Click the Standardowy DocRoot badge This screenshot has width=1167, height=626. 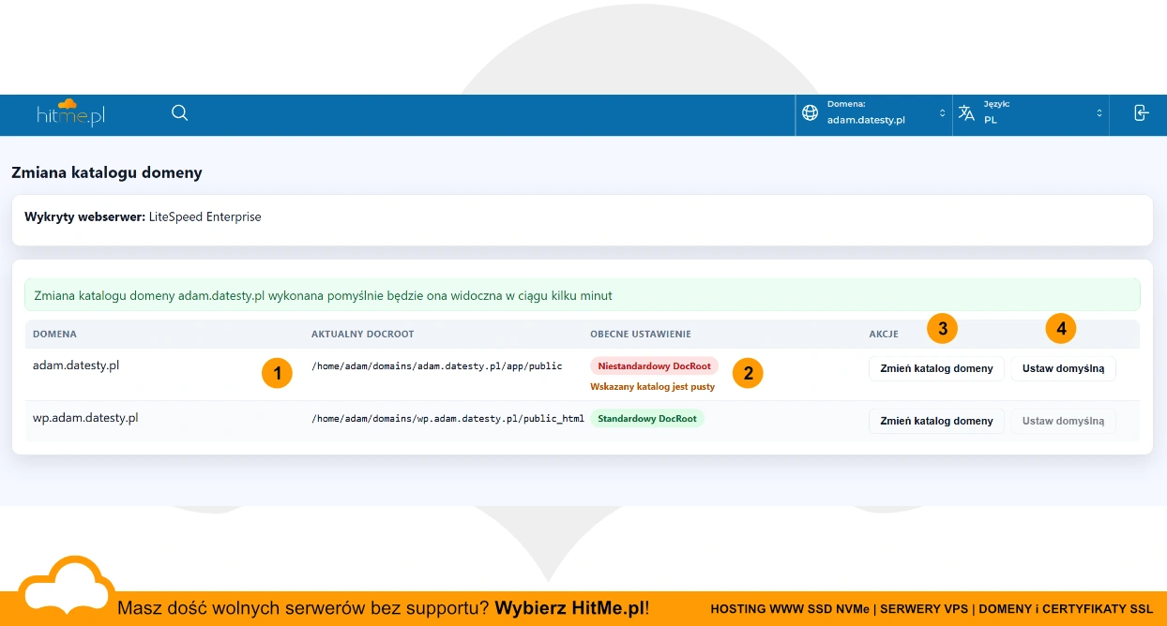[x=647, y=418]
